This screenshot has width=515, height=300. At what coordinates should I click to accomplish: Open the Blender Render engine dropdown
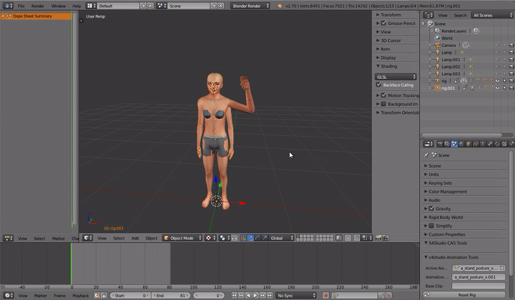[x=250, y=6]
